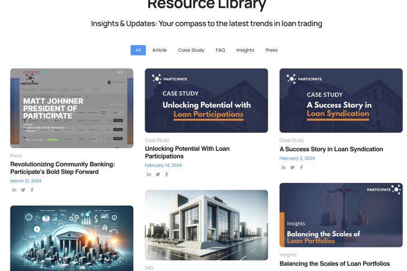Screen dimensions: 407x271
Task: Open Balancing the Scales thumbnail image
Action: click(x=341, y=215)
